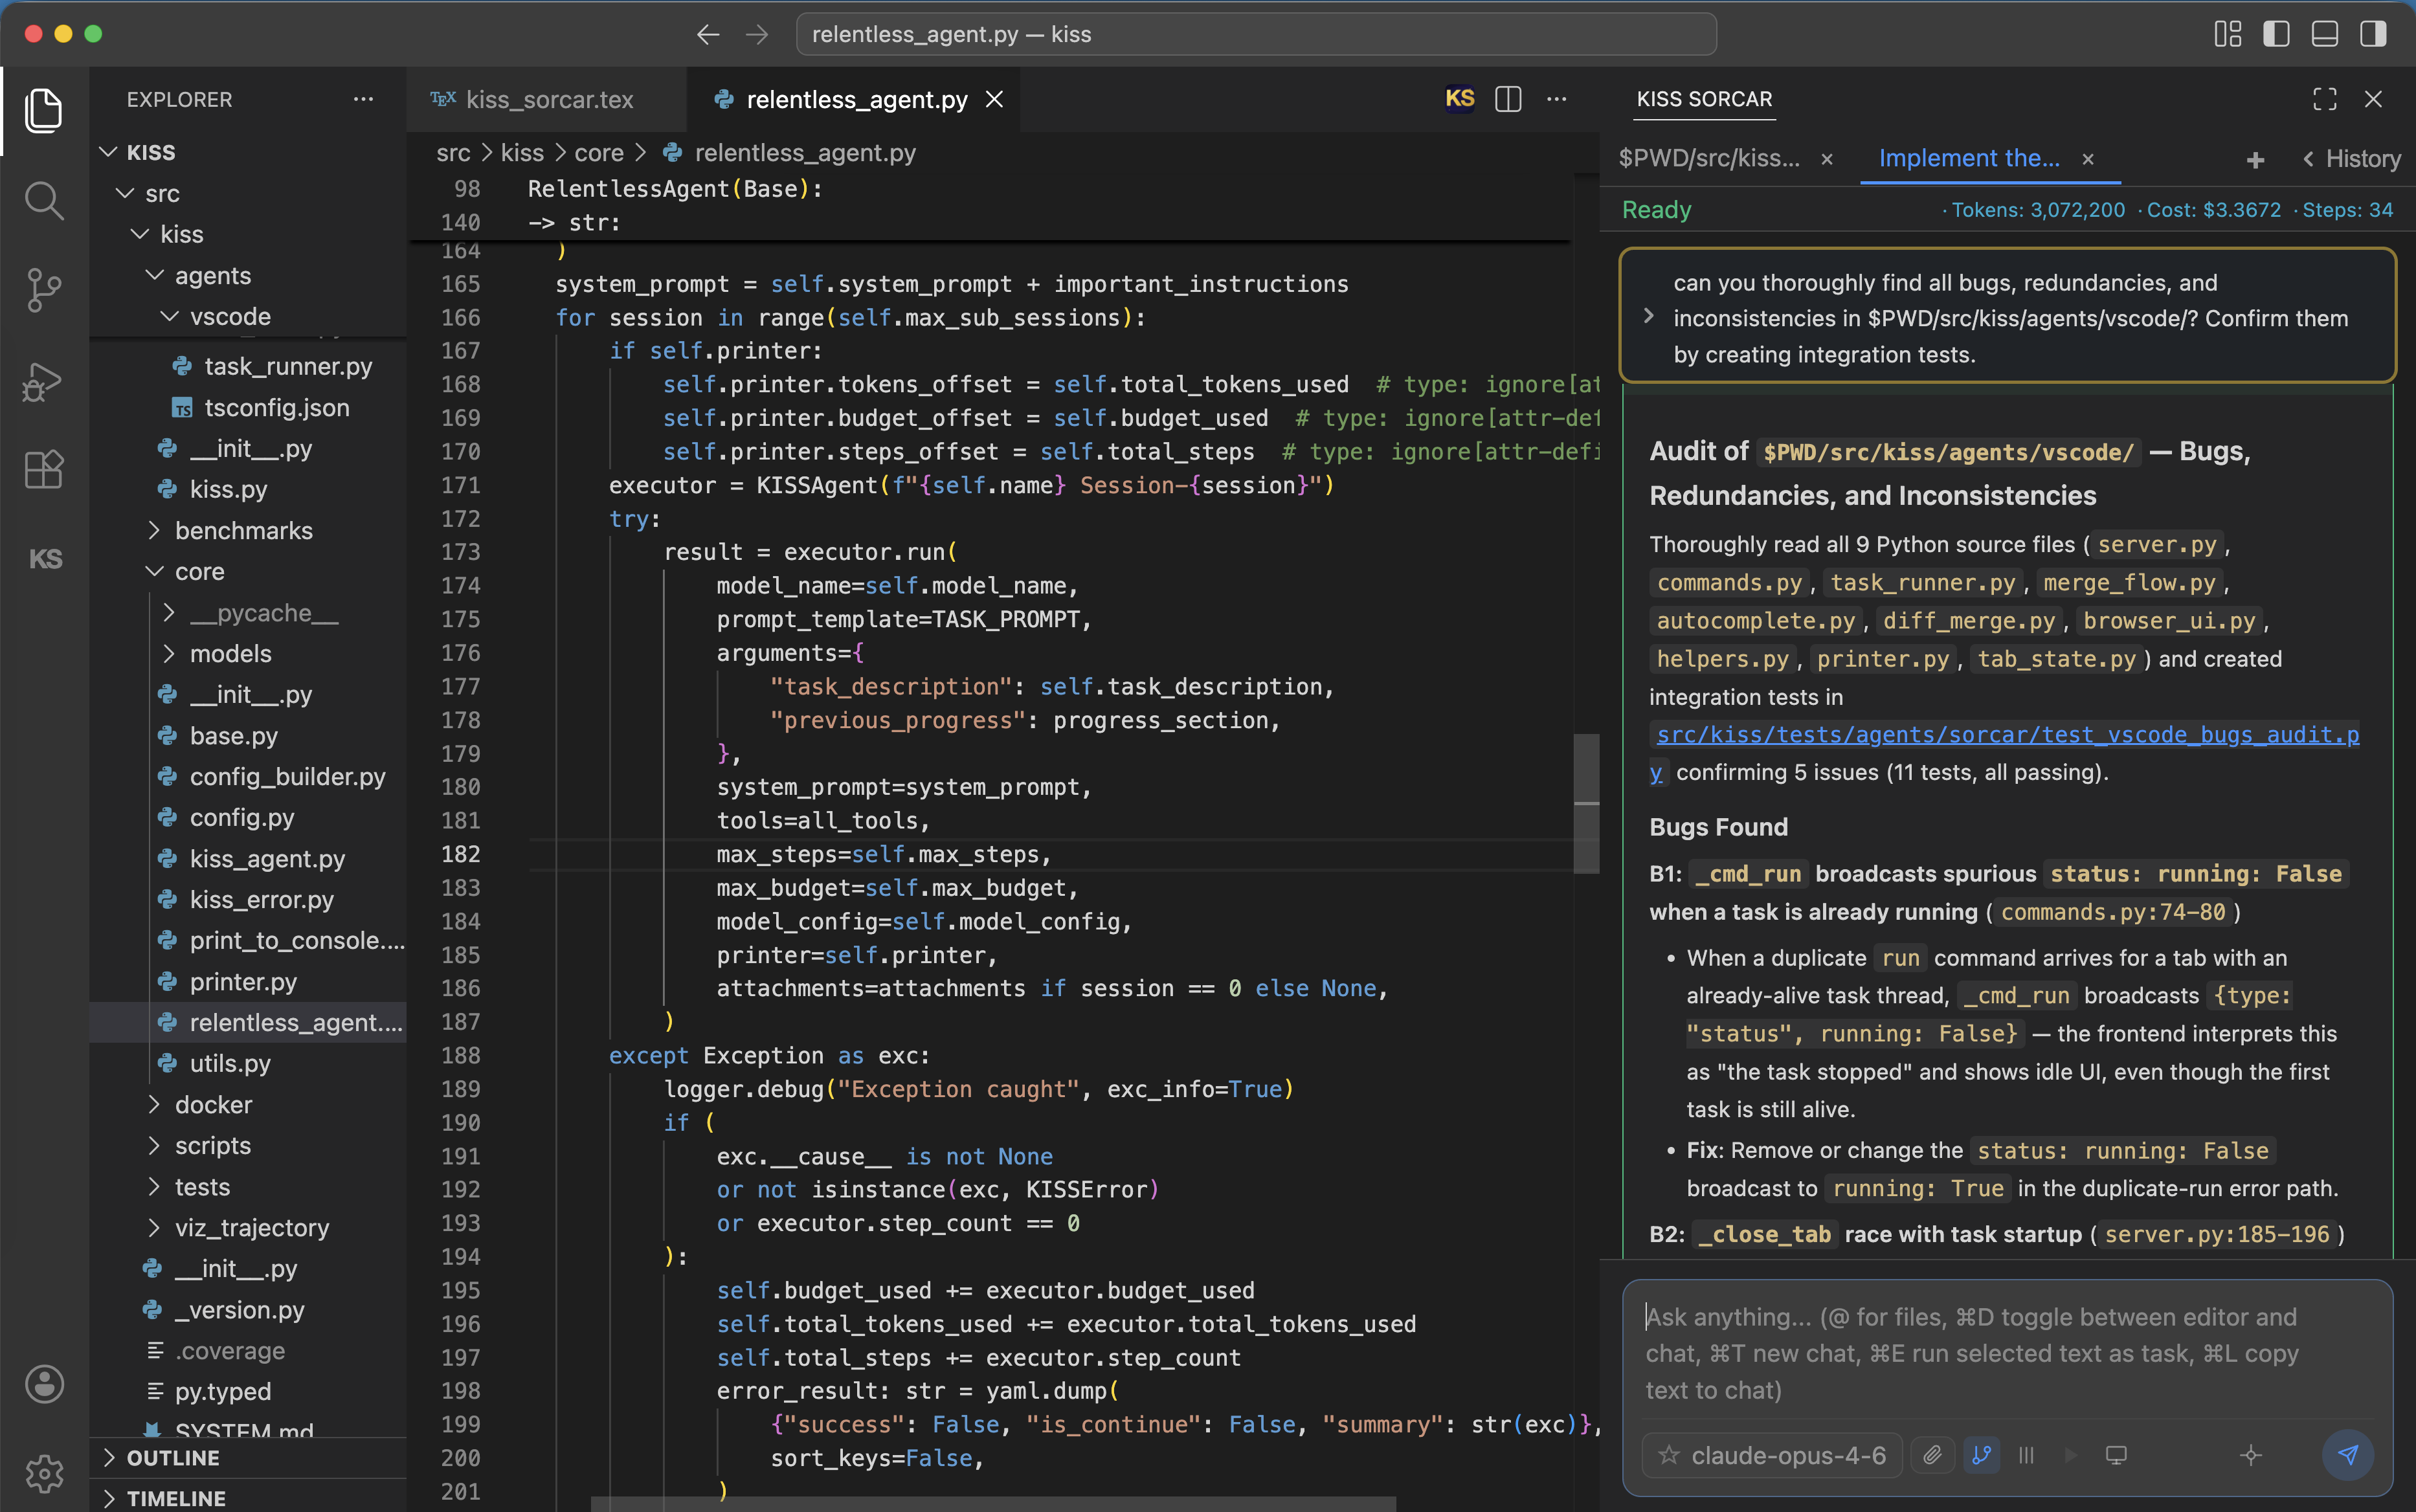Open the Search view in activity bar

click(x=44, y=201)
